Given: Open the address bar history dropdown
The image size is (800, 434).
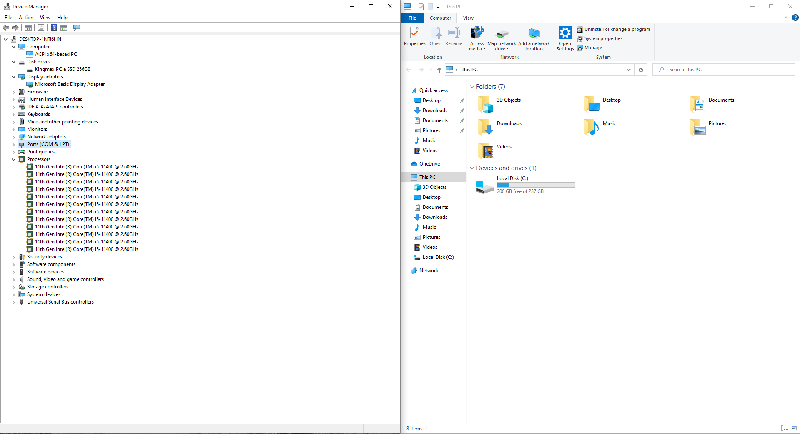Looking at the screenshot, I should click(x=628, y=70).
